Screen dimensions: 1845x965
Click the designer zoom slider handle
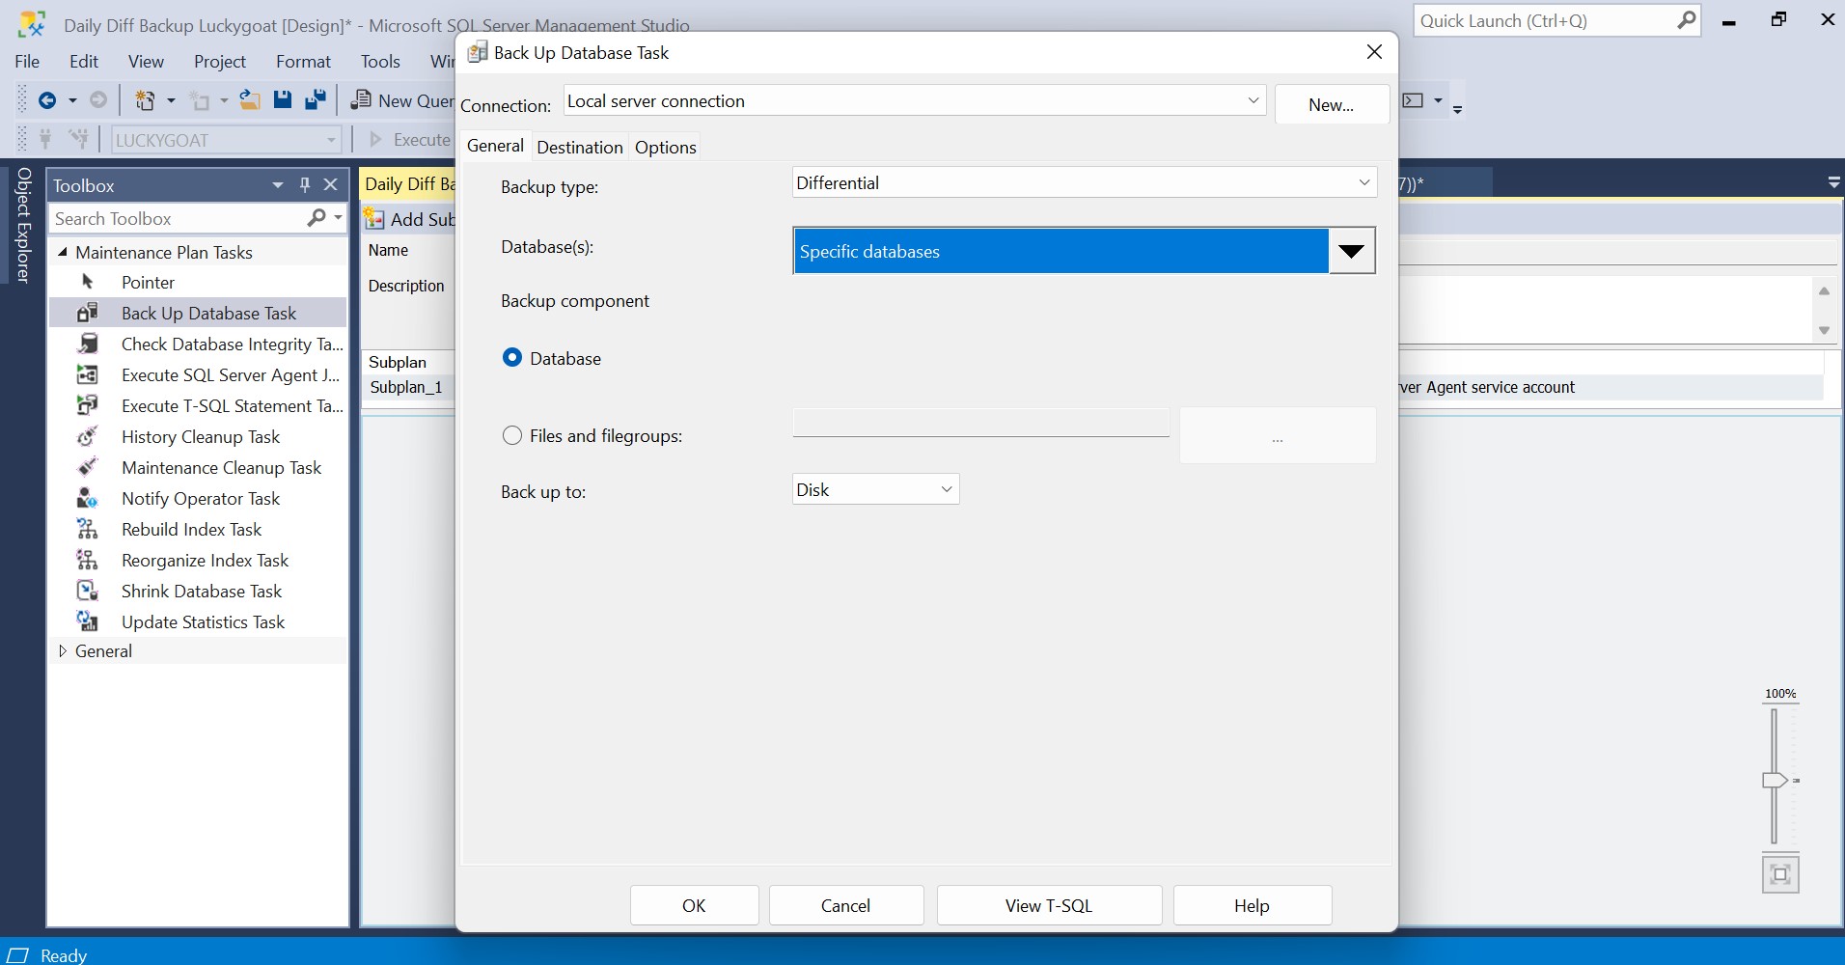[x=1774, y=781]
